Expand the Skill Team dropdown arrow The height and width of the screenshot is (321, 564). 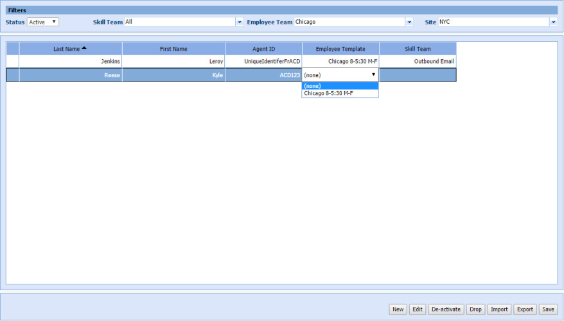pos(240,22)
